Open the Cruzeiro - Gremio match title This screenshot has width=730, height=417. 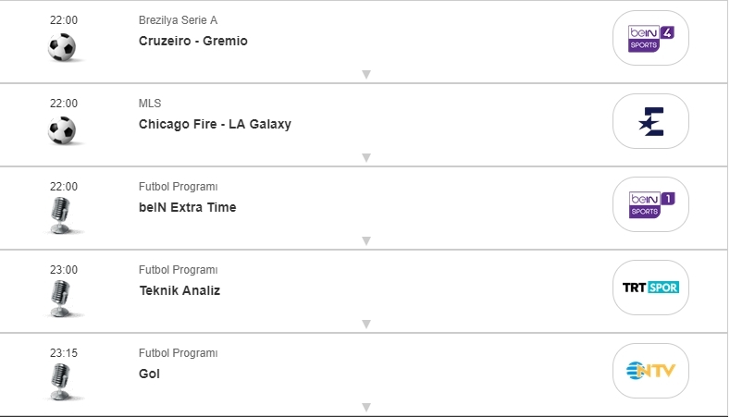(x=193, y=41)
